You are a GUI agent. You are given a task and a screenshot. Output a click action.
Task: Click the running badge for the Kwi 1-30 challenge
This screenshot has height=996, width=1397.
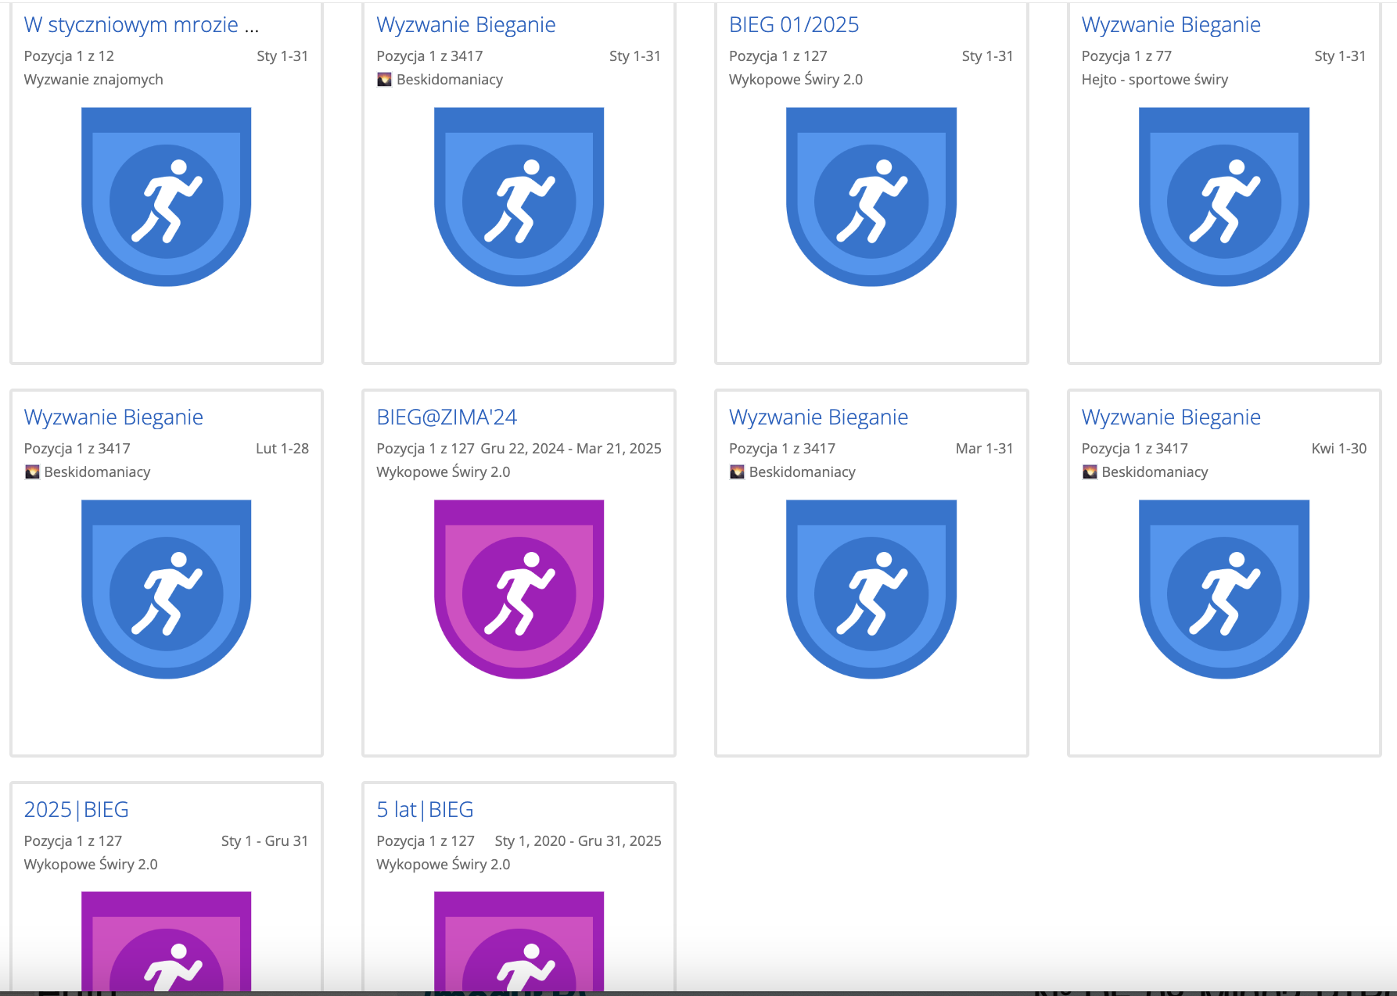pos(1223,589)
